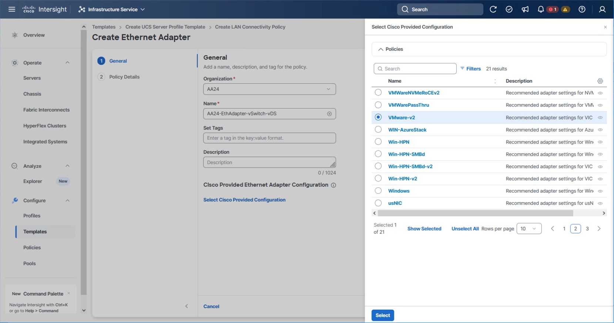Preview the usNIC policy eye icon
This screenshot has height=323, width=614.
tap(600, 203)
